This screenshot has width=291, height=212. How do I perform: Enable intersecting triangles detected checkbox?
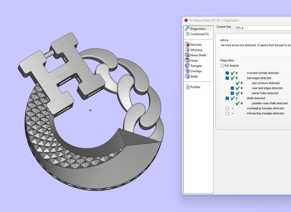[227, 113]
